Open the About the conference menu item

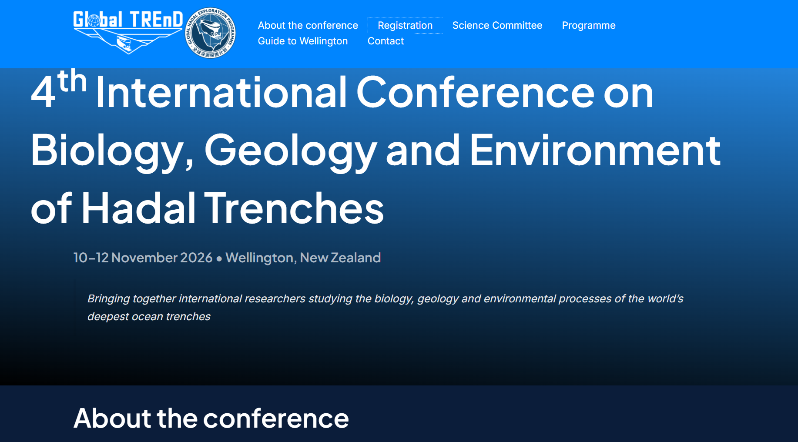308,25
